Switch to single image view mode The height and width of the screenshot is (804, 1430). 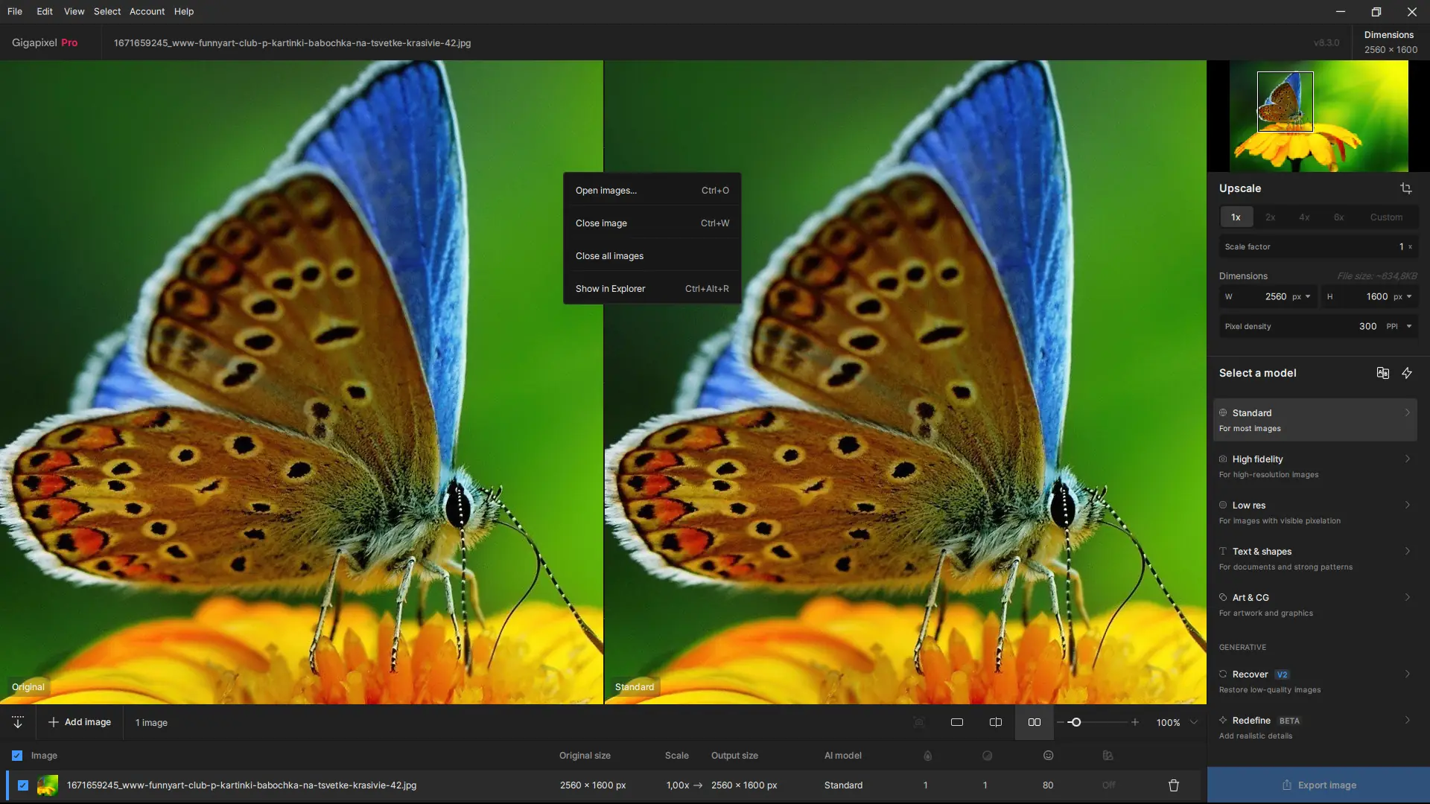pos(957,722)
